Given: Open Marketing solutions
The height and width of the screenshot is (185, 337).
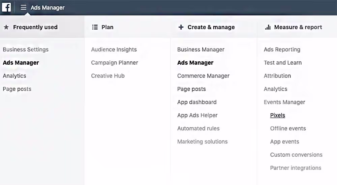Looking at the screenshot, I should (x=203, y=142).
